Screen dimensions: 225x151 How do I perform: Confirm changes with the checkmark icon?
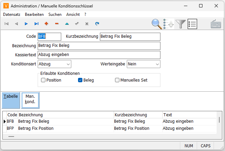[77, 24]
